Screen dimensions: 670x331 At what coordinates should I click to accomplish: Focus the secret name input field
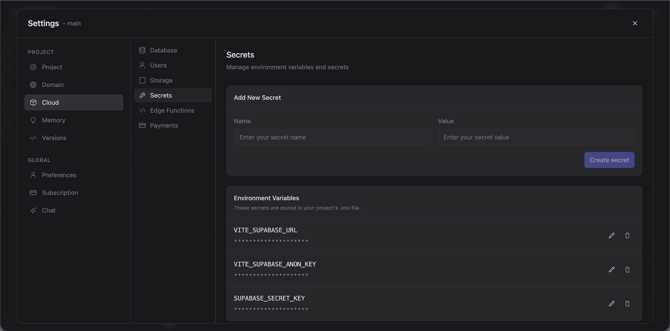coord(332,137)
